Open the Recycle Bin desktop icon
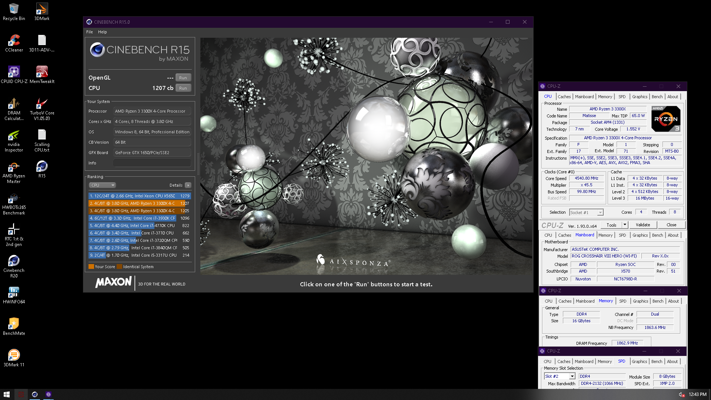 click(x=14, y=12)
